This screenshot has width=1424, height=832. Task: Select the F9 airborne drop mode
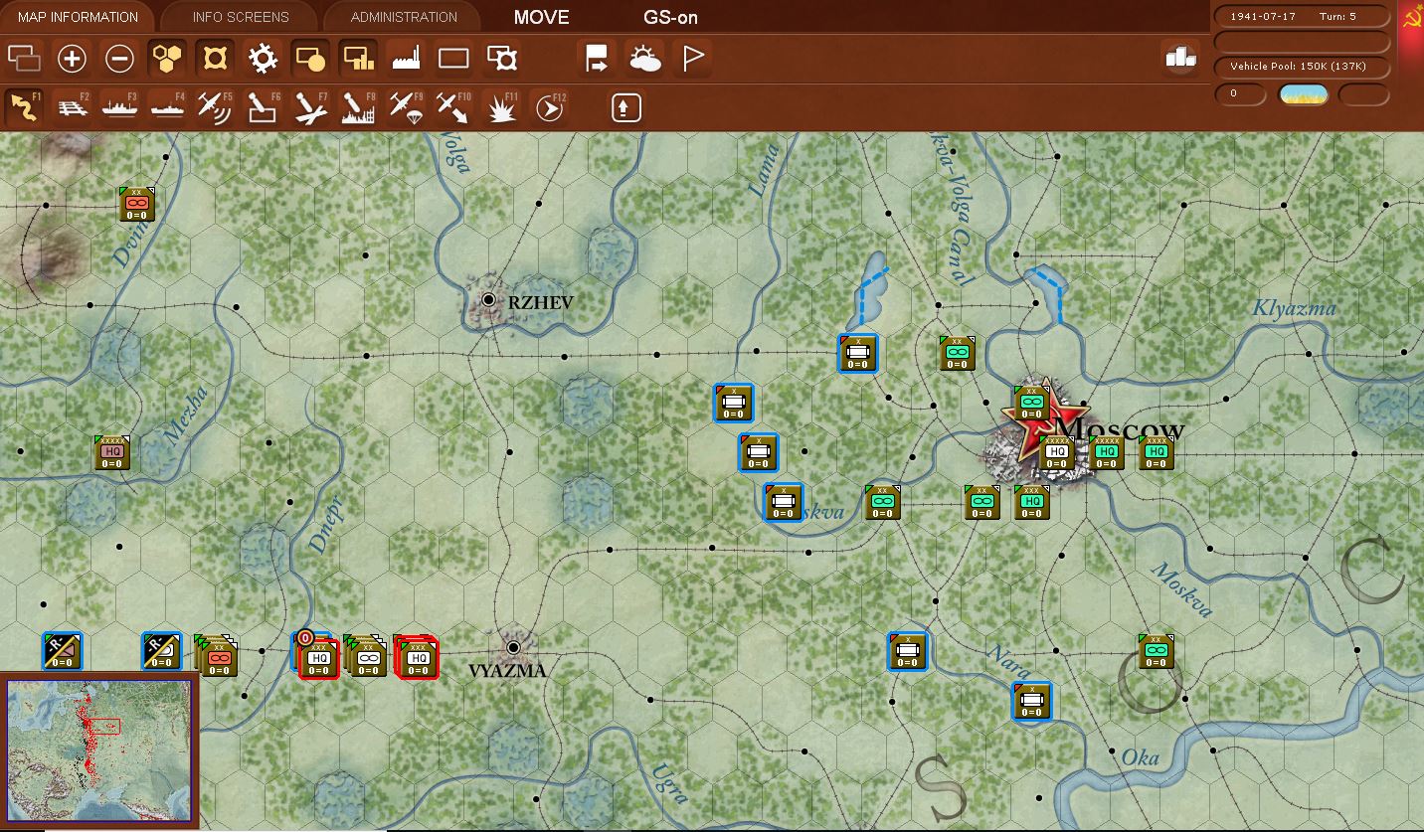pos(405,106)
